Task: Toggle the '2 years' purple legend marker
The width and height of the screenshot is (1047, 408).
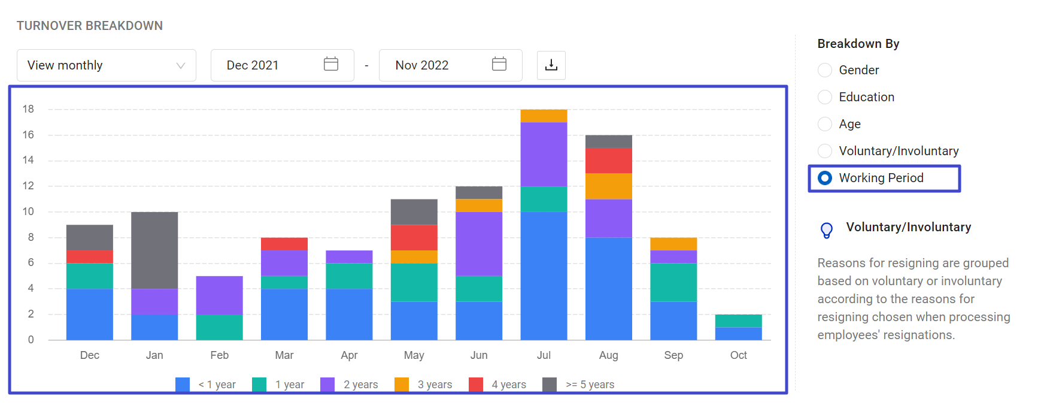Action: 327,385
